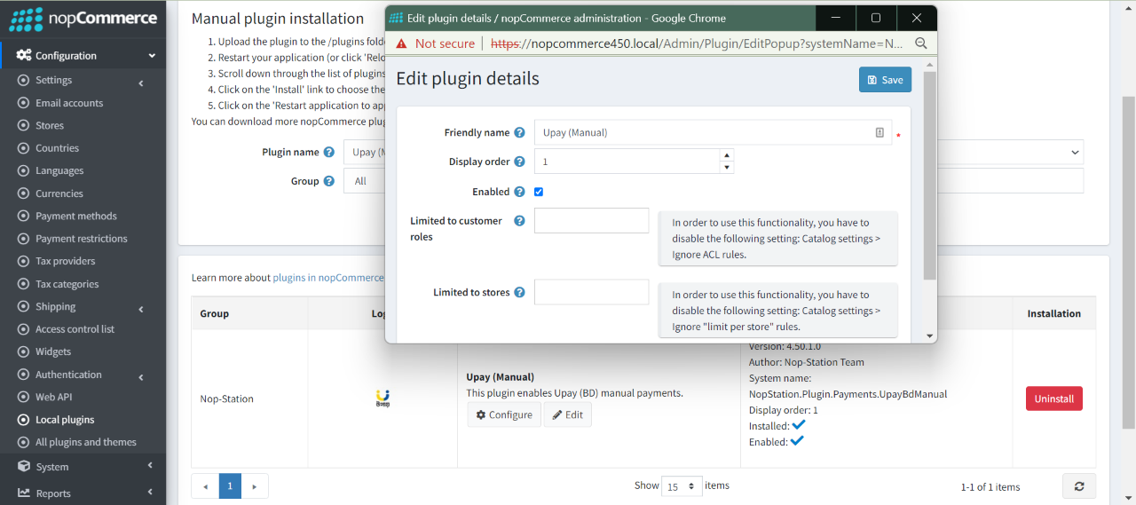Open Email accounts in sidebar
The width and height of the screenshot is (1136, 505).
point(69,103)
